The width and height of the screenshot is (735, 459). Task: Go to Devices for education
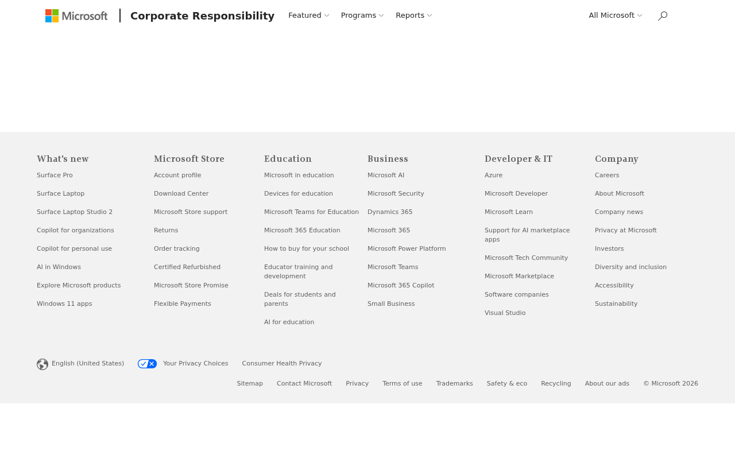click(299, 194)
